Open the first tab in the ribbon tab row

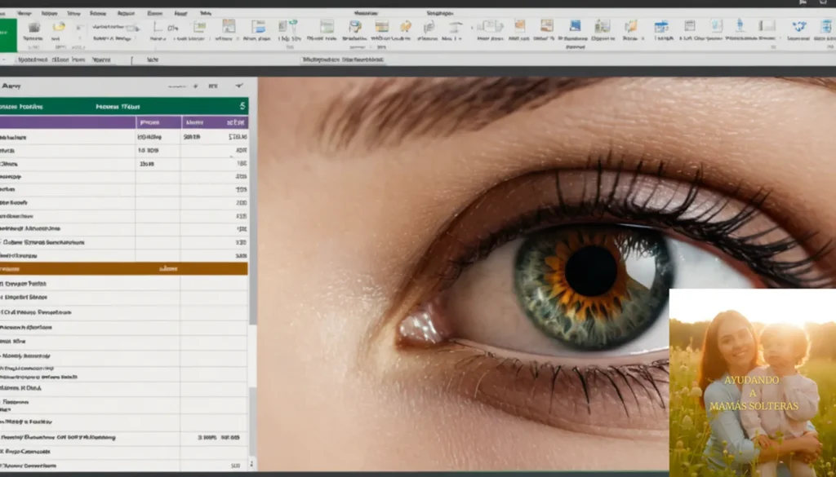(x=24, y=13)
